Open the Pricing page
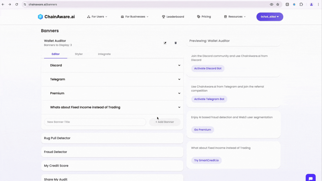The height and width of the screenshot is (181, 322). coord(204,17)
